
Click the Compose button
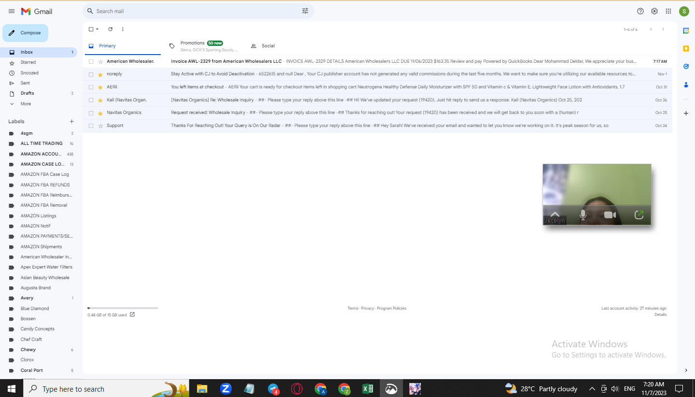(26, 33)
